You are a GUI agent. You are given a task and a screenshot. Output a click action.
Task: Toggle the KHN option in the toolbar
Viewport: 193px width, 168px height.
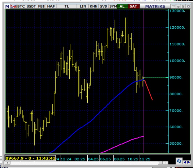tap(93, 6)
